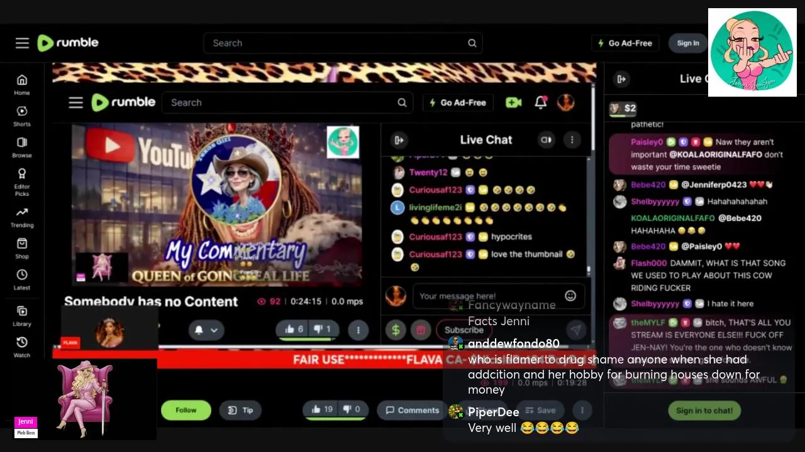Collapse the outer Live Chat panel

[621, 78]
